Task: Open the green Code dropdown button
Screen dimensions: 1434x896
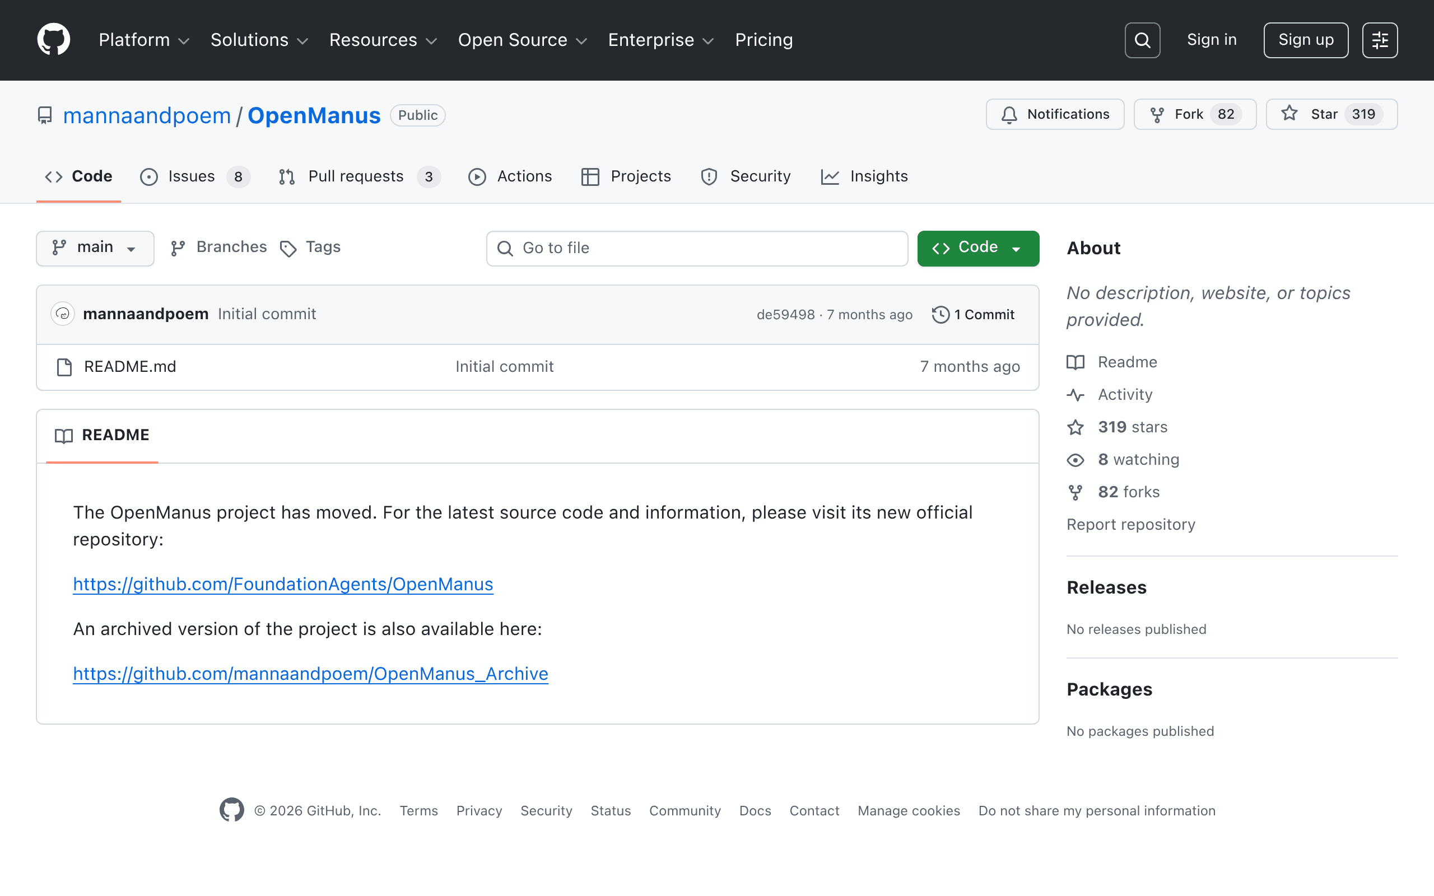Action: click(977, 248)
